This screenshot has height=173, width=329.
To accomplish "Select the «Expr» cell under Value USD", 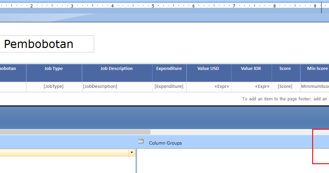I will click(209, 87).
